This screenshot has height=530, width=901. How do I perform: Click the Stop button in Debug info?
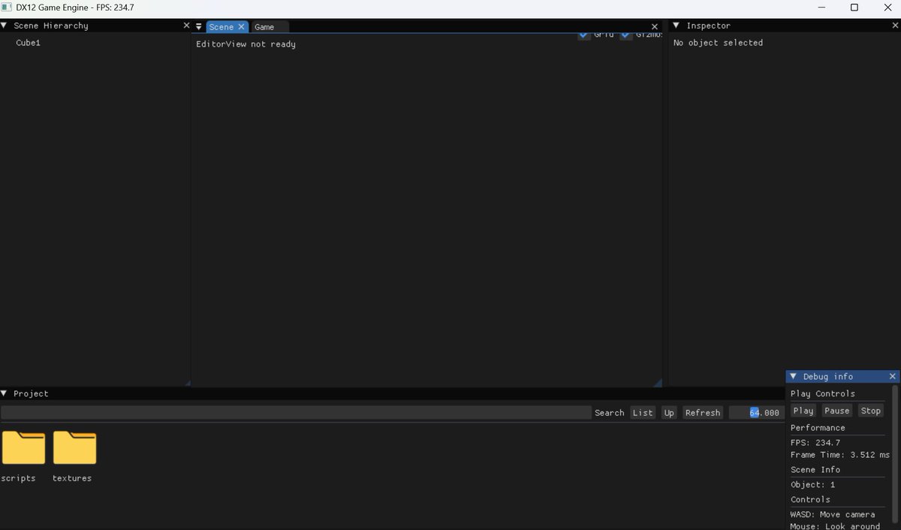pos(871,411)
